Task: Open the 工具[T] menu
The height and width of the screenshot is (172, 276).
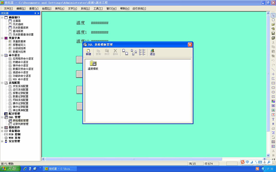Action: click(98, 9)
